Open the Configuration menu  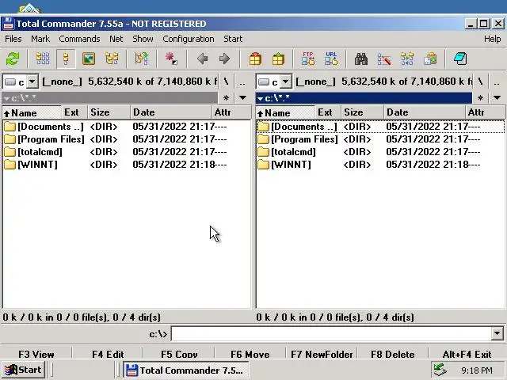pyautogui.click(x=189, y=39)
